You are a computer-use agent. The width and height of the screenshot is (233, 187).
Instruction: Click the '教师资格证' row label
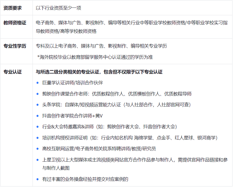[15, 23]
